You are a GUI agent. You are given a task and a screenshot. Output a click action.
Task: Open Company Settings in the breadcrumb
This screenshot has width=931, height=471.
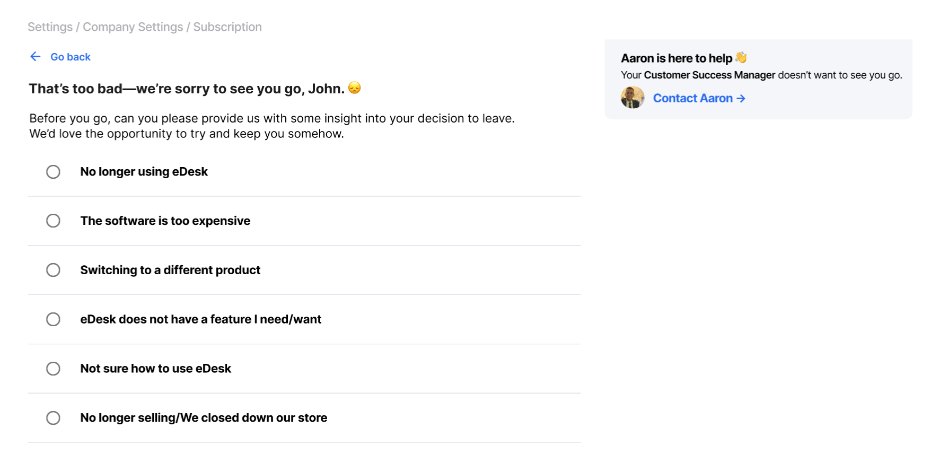[x=133, y=27]
